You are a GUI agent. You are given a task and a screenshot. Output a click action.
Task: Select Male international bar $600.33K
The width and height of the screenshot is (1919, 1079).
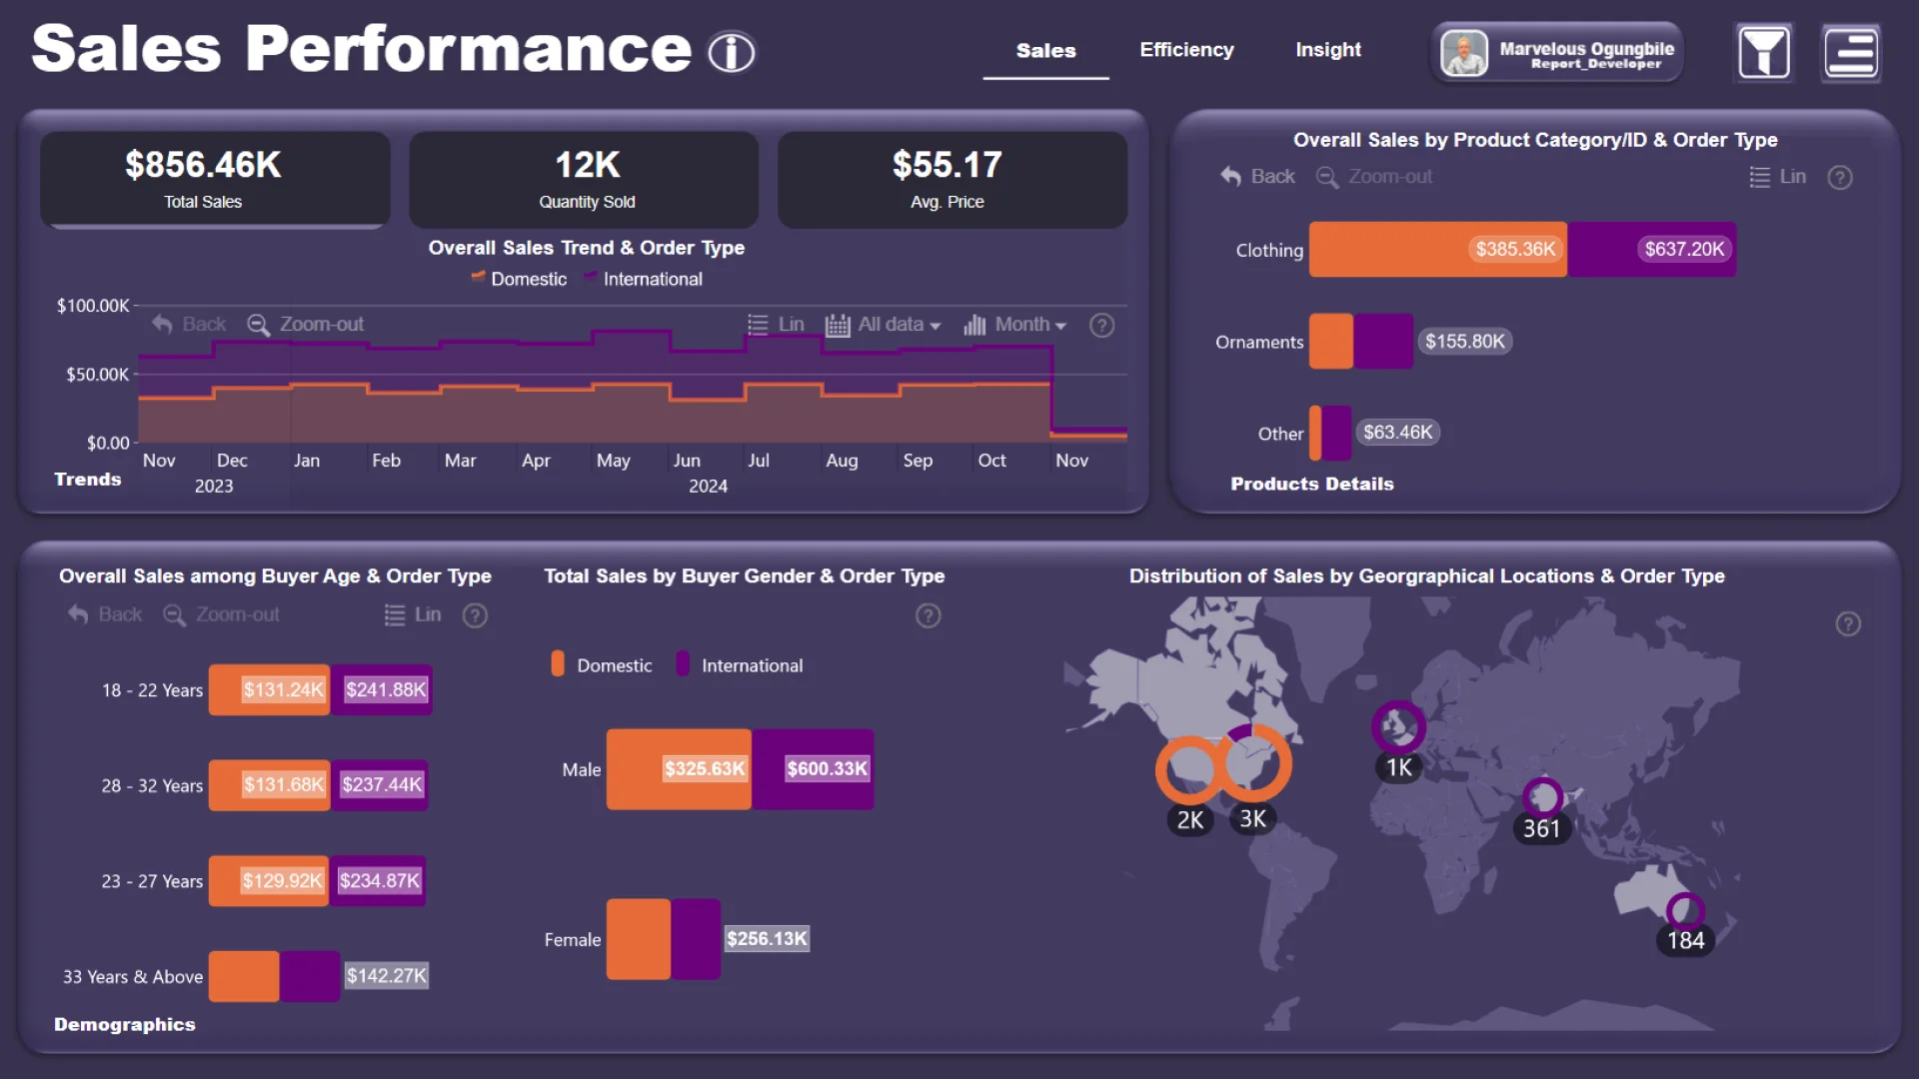coord(814,768)
